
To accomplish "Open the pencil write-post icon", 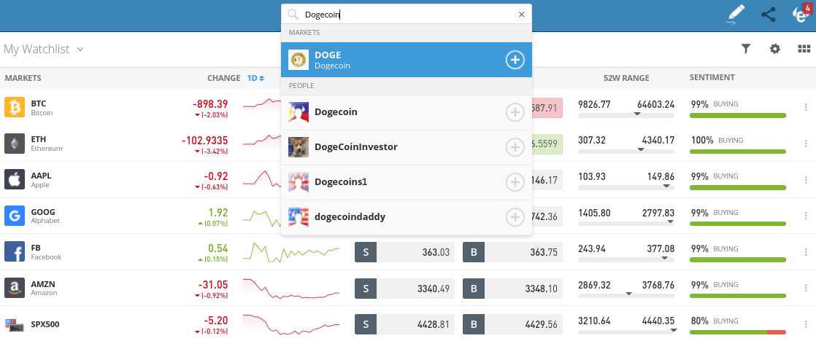I will click(735, 15).
